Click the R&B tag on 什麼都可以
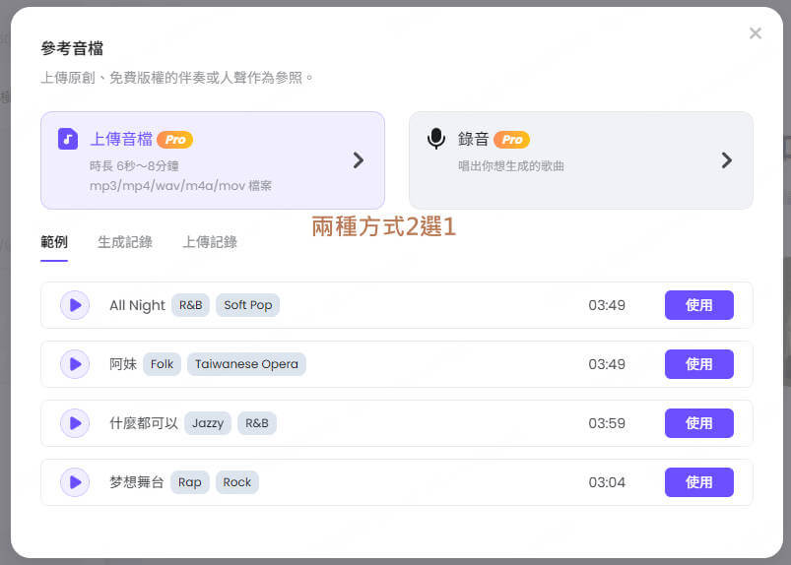 [x=257, y=423]
